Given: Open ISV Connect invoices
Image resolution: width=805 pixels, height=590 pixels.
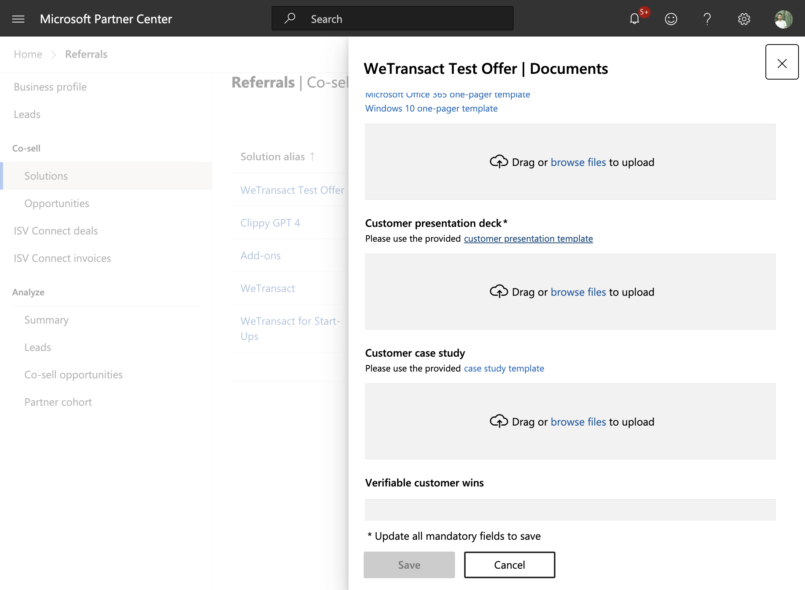Looking at the screenshot, I should [62, 258].
